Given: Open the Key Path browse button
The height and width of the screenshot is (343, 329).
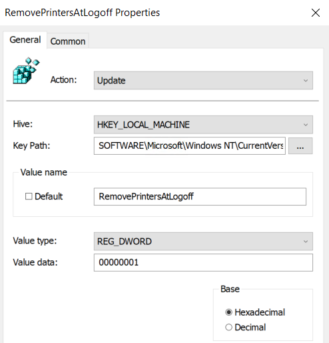Looking at the screenshot, I should coord(300,146).
